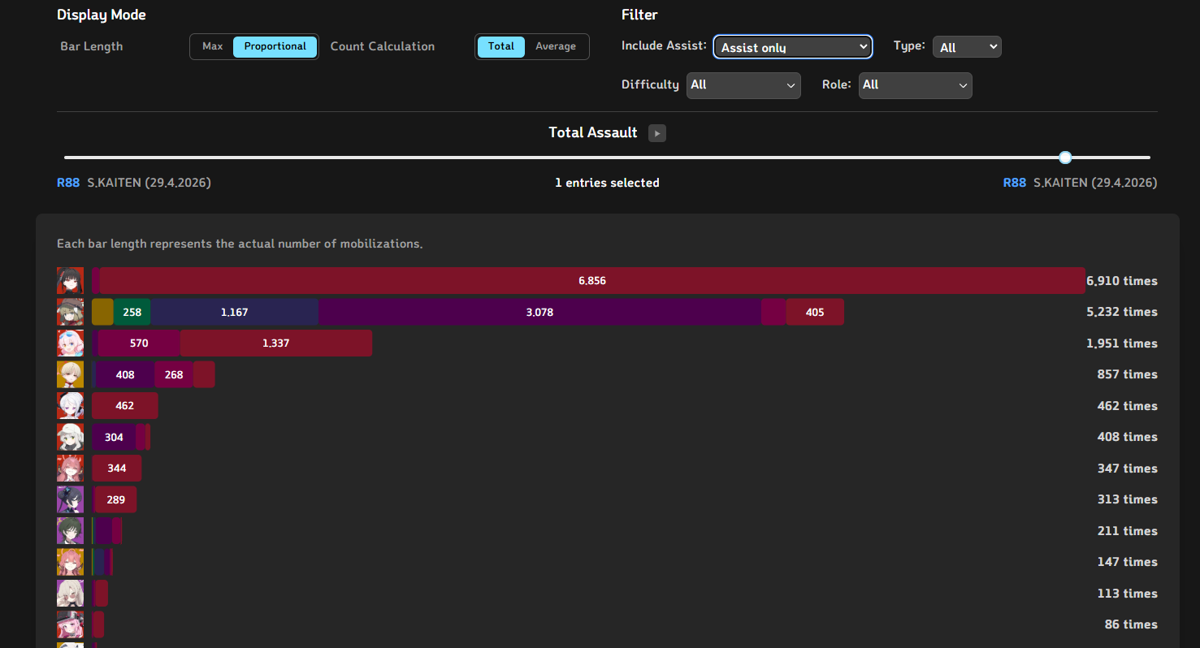Switch Count Calculation to Average
The height and width of the screenshot is (648, 1200).
[556, 46]
